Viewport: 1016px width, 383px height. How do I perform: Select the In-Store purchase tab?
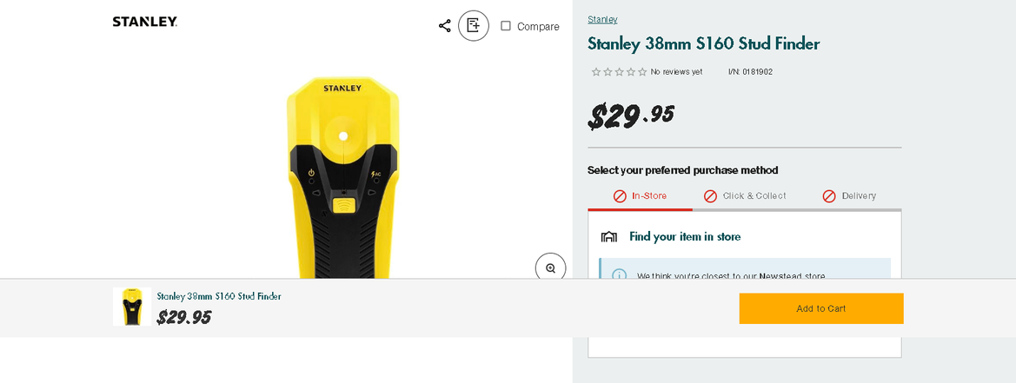pos(640,196)
